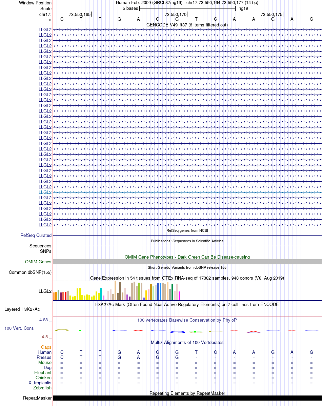Open 100 vertebrates Basewise Conservation by PhyloP title
The width and height of the screenshot is (322, 406).
(187, 320)
